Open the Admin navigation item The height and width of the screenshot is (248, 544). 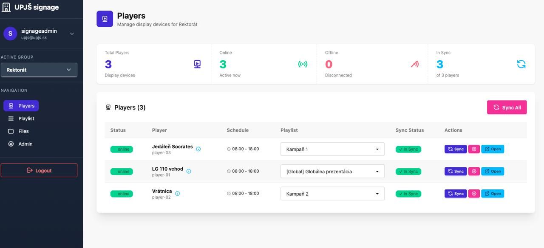25,144
